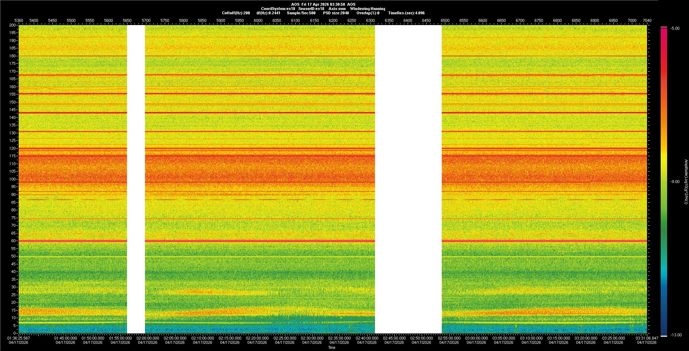Click the 60 Hz label on frequency axis
The width and height of the screenshot is (689, 351).
(13, 241)
